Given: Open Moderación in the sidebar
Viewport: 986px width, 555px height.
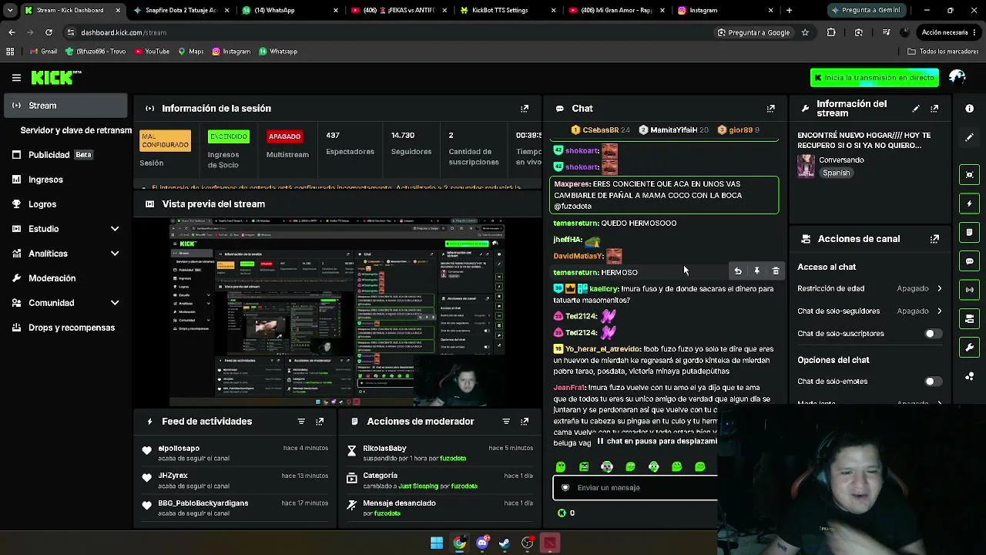Looking at the screenshot, I should click(66, 278).
